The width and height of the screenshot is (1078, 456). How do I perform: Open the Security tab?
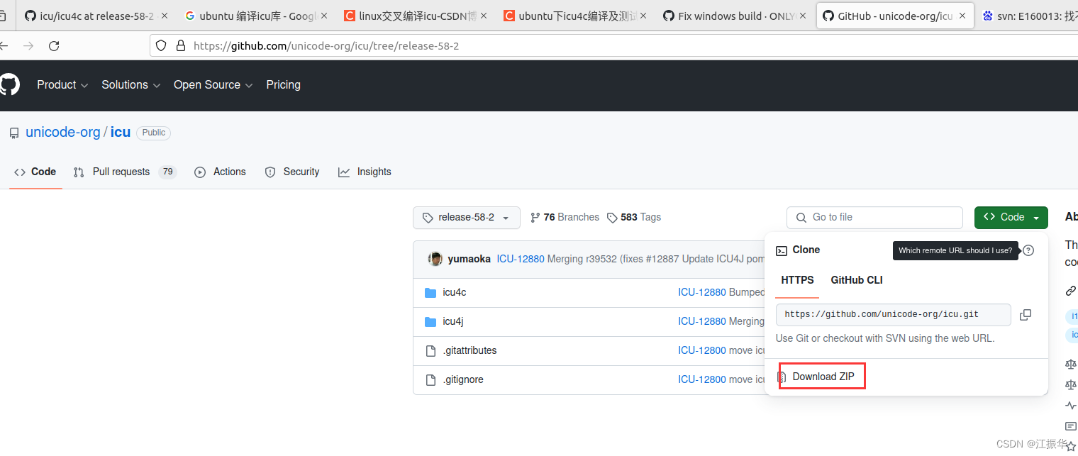click(x=292, y=172)
